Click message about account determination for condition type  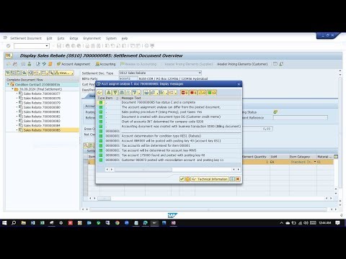coord(161,136)
